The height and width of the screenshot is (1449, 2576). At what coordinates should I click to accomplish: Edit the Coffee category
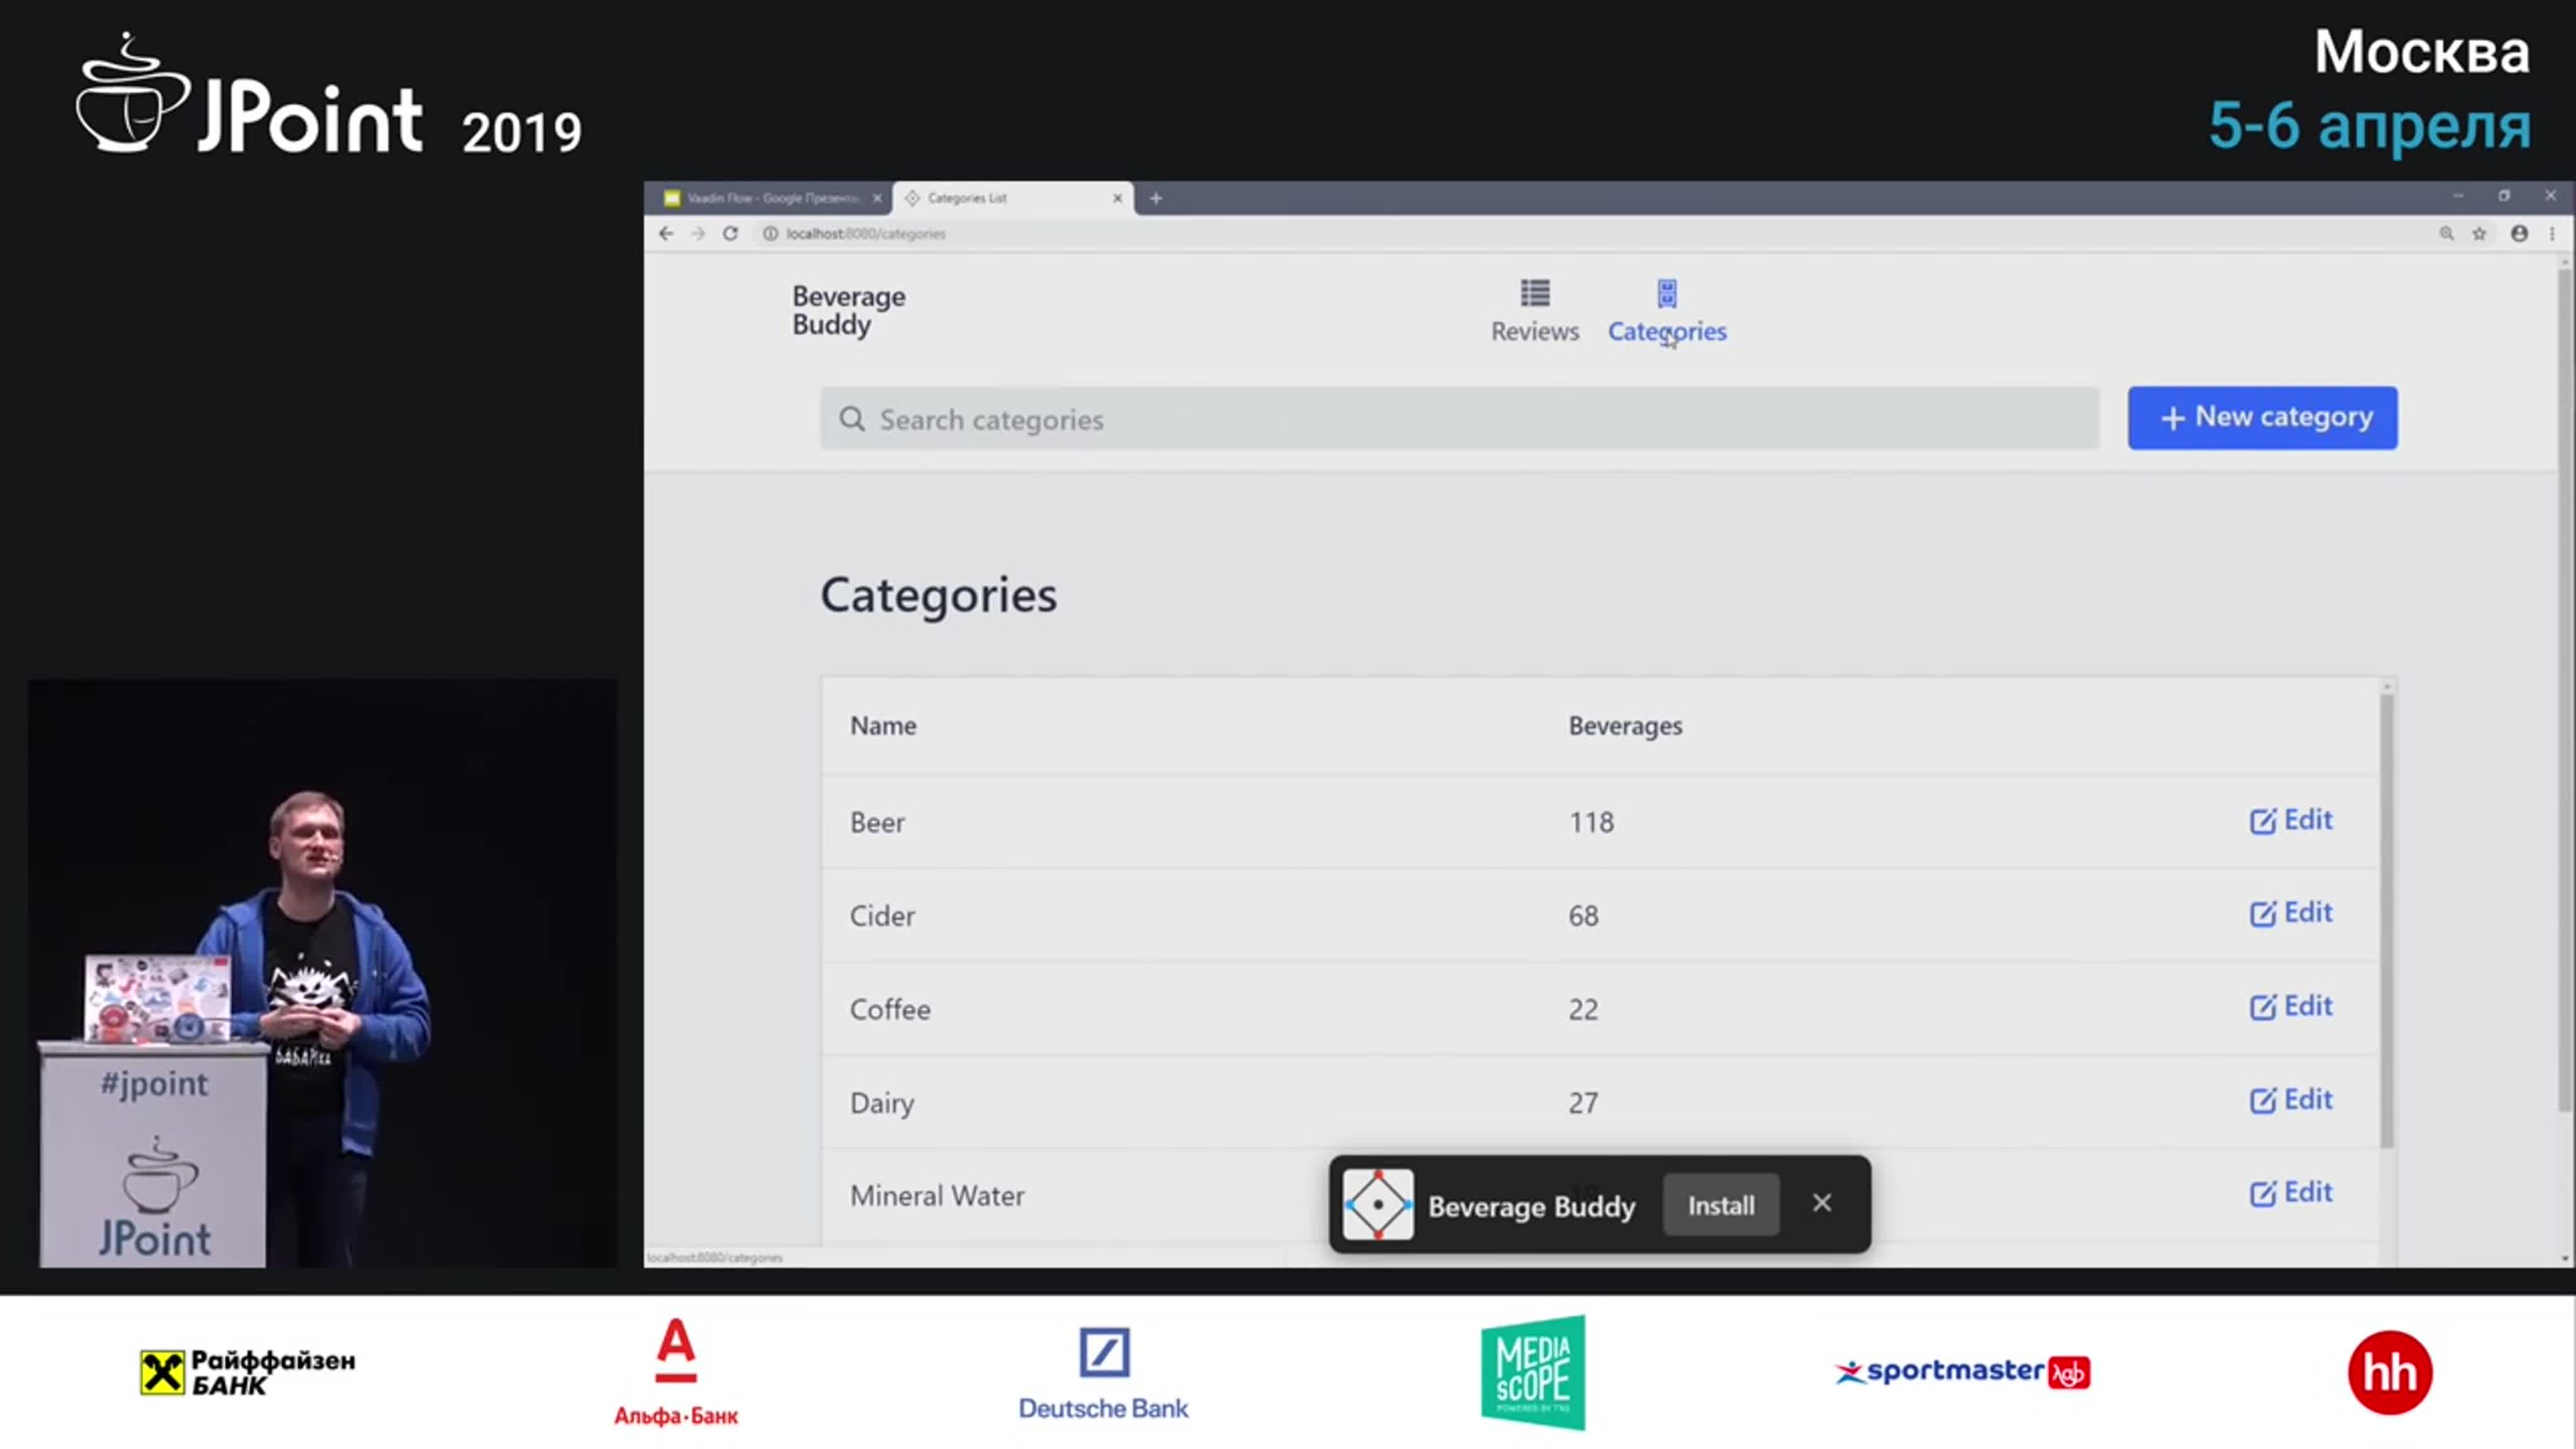pyautogui.click(x=2290, y=1006)
